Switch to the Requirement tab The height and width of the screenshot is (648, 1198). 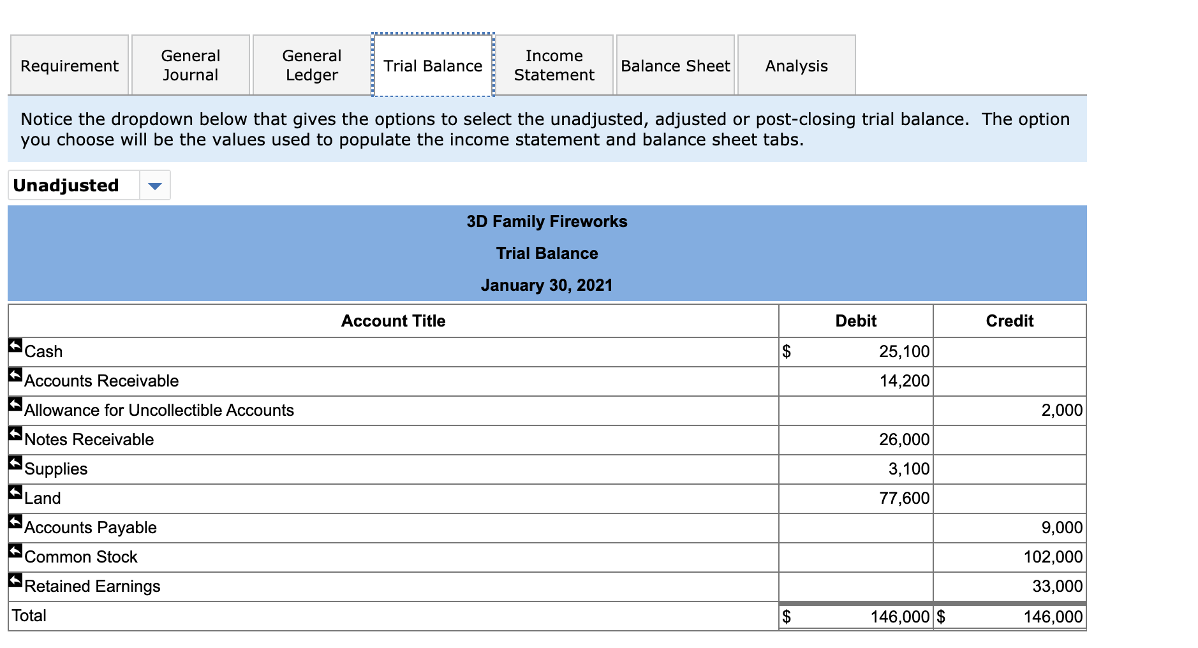(69, 65)
